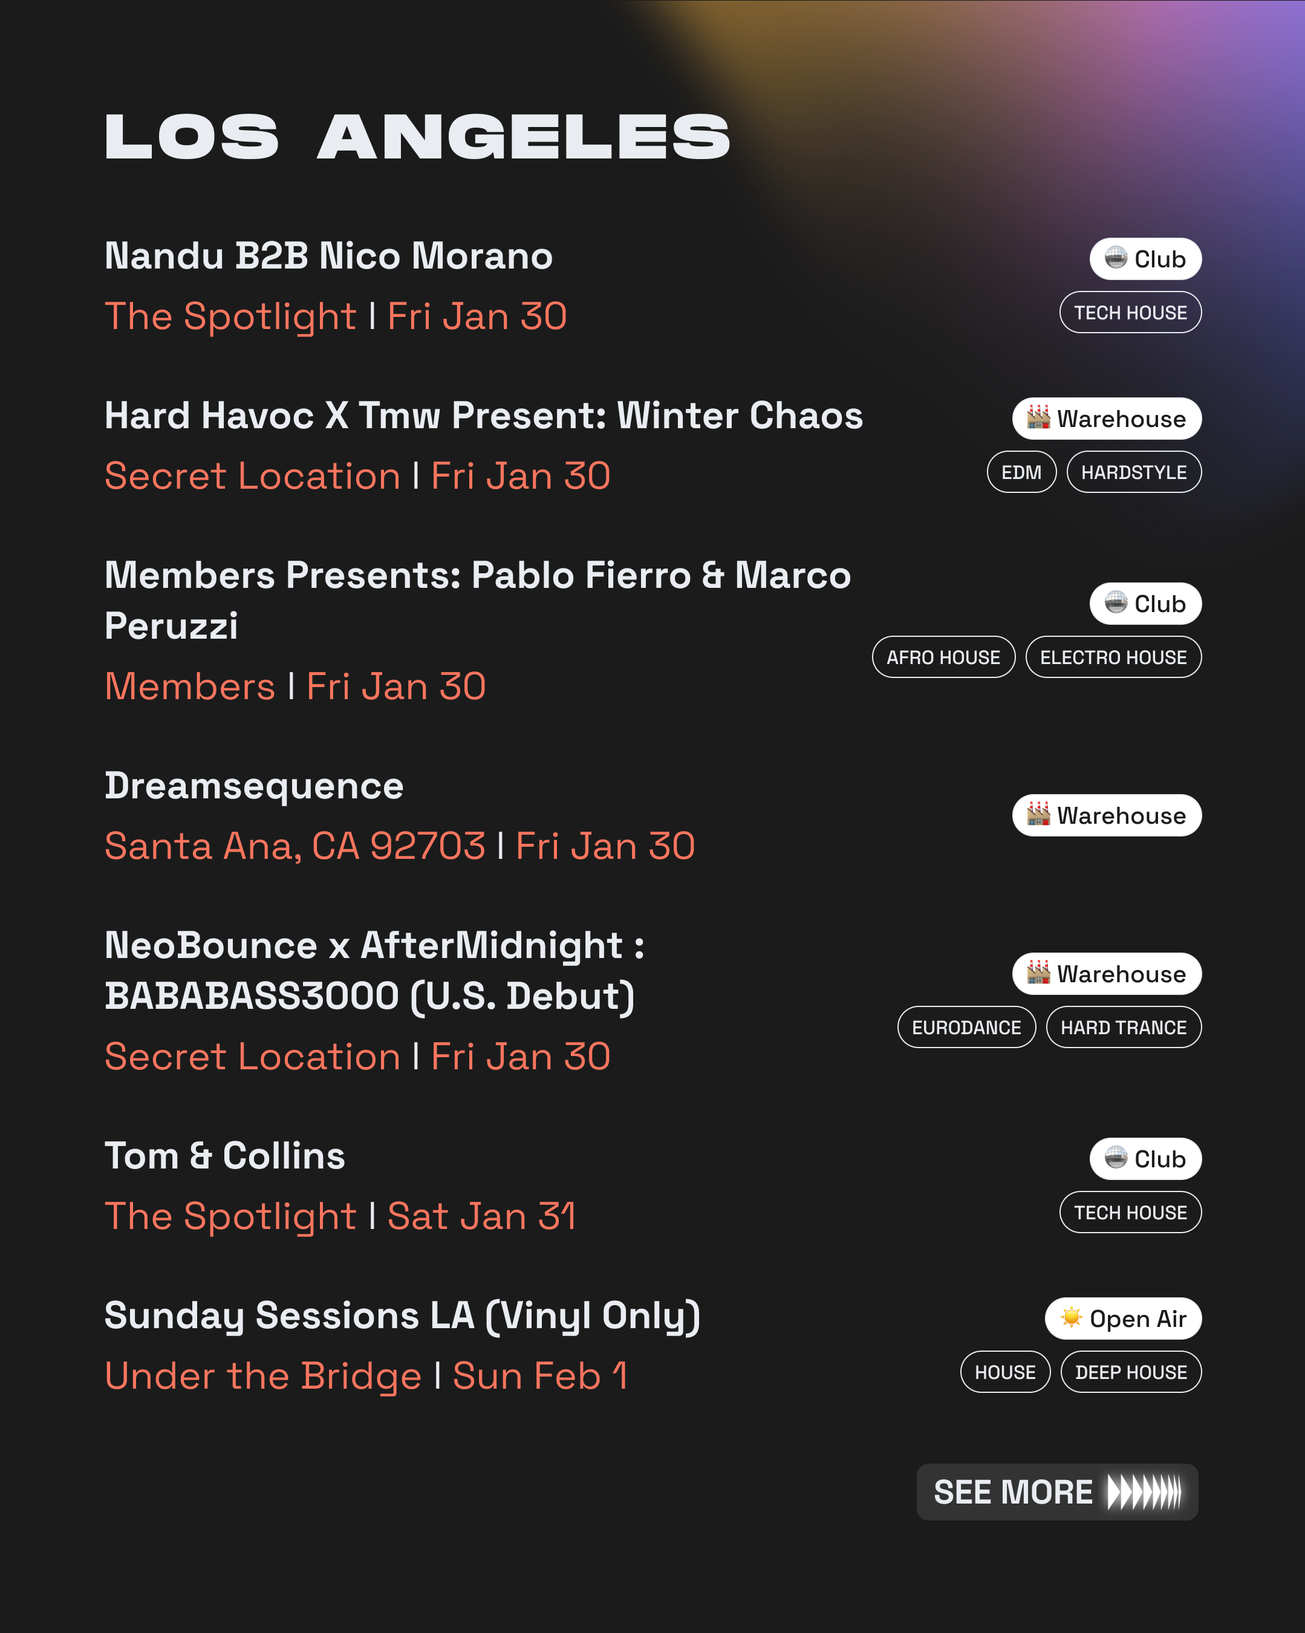
Task: Select the EDM genre tag
Action: tap(1021, 472)
